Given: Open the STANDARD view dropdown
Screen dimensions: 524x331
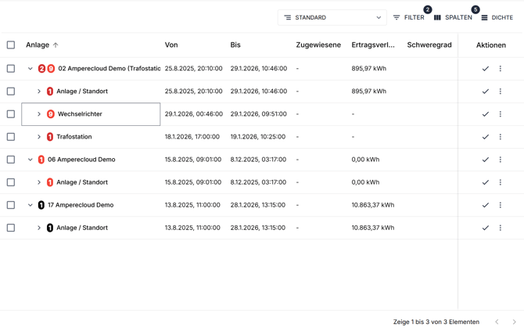Looking at the screenshot, I should click(332, 17).
